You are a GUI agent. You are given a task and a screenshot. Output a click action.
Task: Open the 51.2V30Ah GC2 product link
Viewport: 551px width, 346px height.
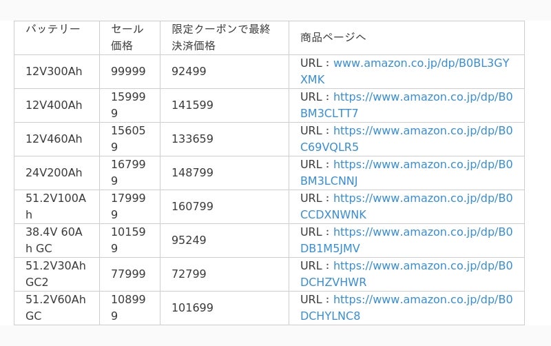point(422,266)
